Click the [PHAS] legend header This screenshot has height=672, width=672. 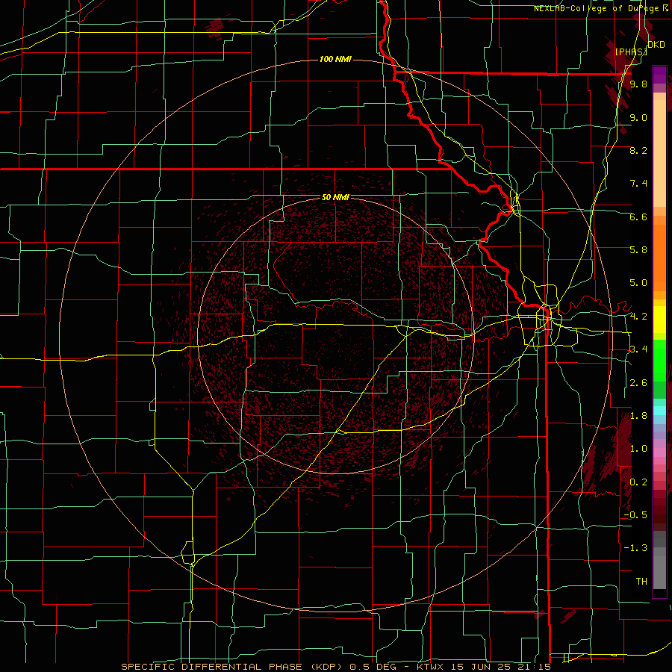tap(631, 52)
